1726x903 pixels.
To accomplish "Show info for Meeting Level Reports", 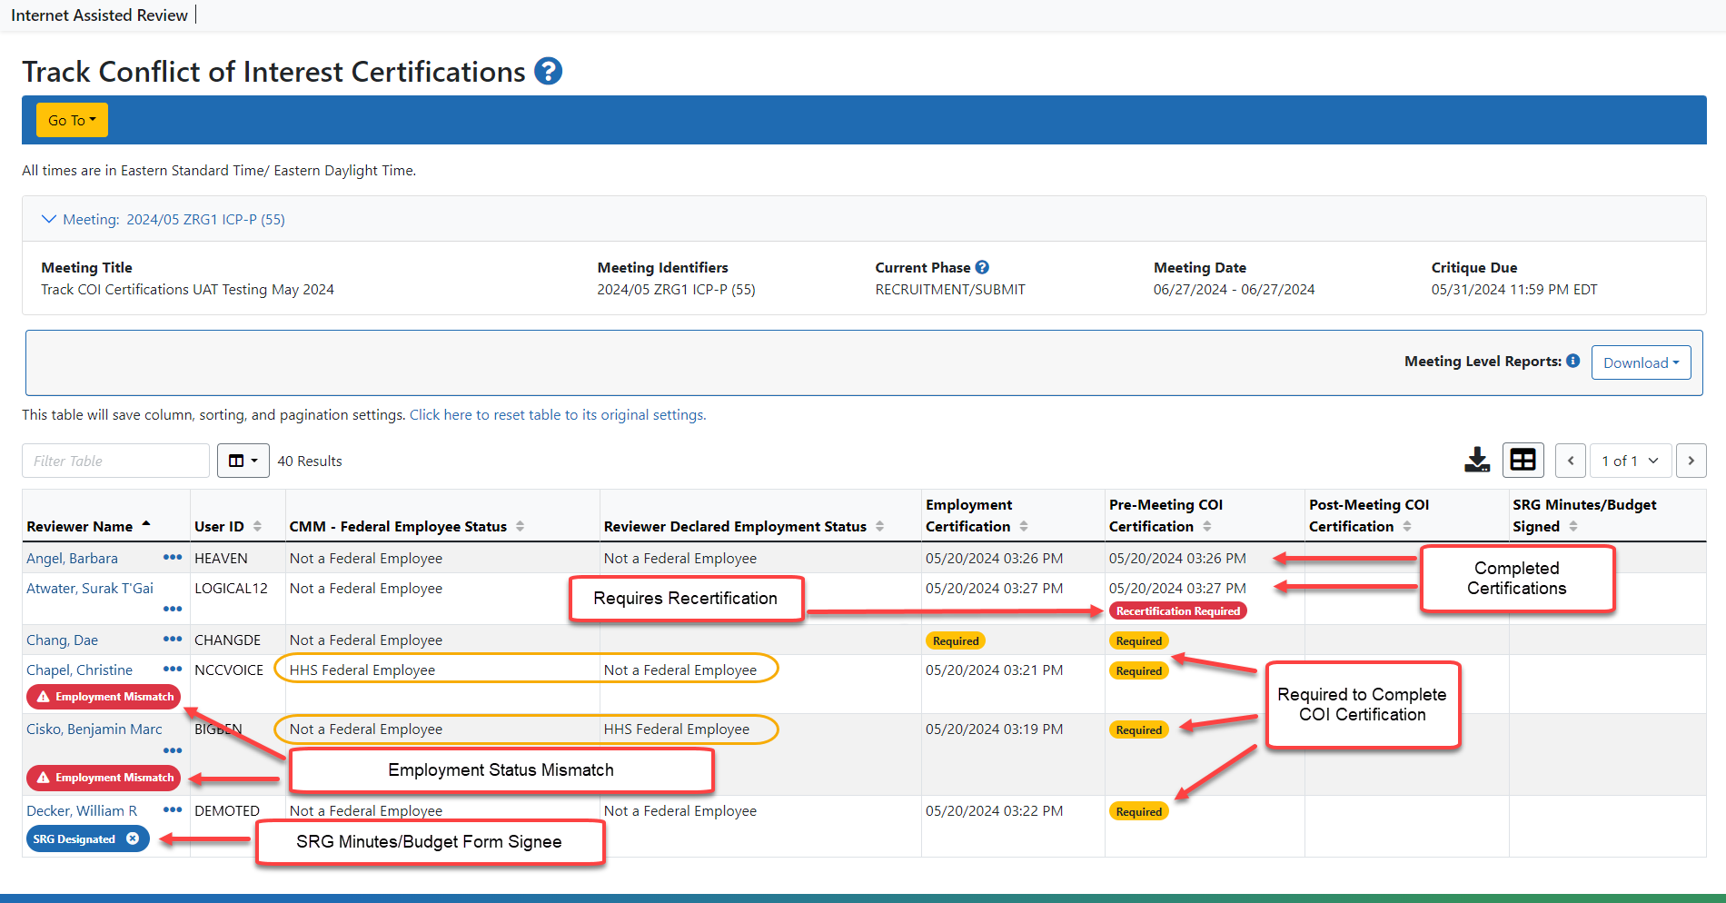I will tap(1573, 361).
